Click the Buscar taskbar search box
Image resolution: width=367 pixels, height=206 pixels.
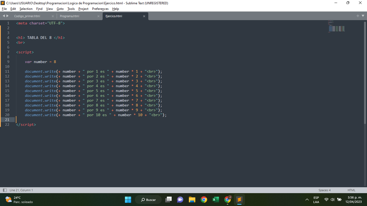click(148, 200)
